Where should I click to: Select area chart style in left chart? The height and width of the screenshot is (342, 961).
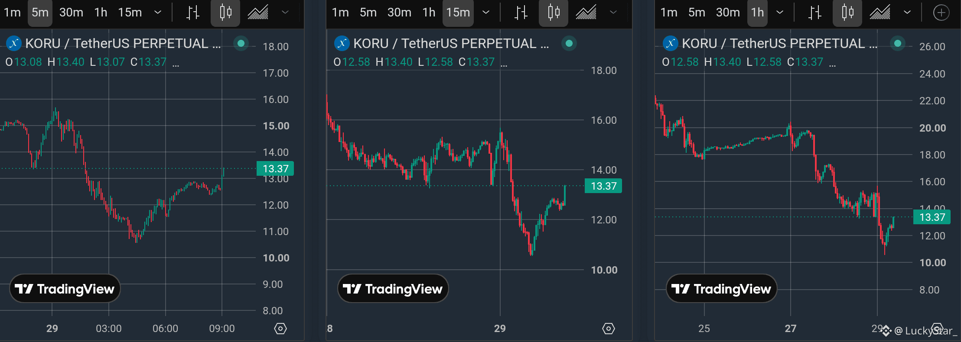tap(258, 13)
